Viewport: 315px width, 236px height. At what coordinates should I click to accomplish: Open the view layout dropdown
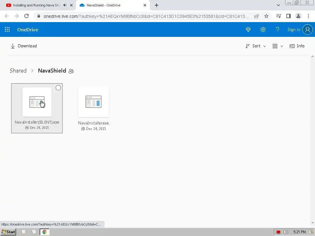click(x=278, y=46)
